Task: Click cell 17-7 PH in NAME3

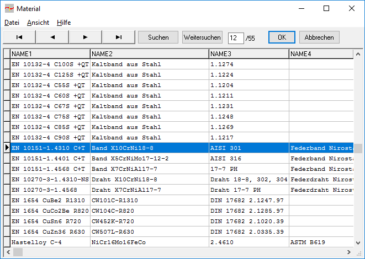Action: pyautogui.click(x=249, y=169)
